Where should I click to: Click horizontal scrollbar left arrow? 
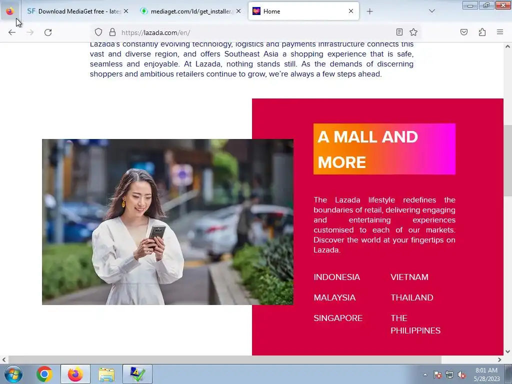pyautogui.click(x=3, y=359)
